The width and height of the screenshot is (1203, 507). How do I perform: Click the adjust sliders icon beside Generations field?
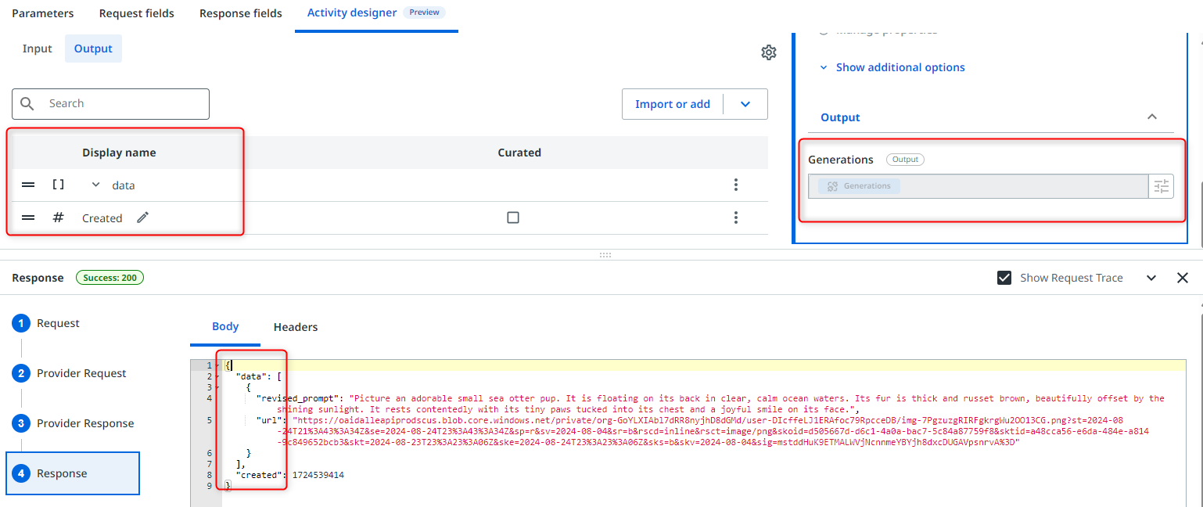[1161, 186]
